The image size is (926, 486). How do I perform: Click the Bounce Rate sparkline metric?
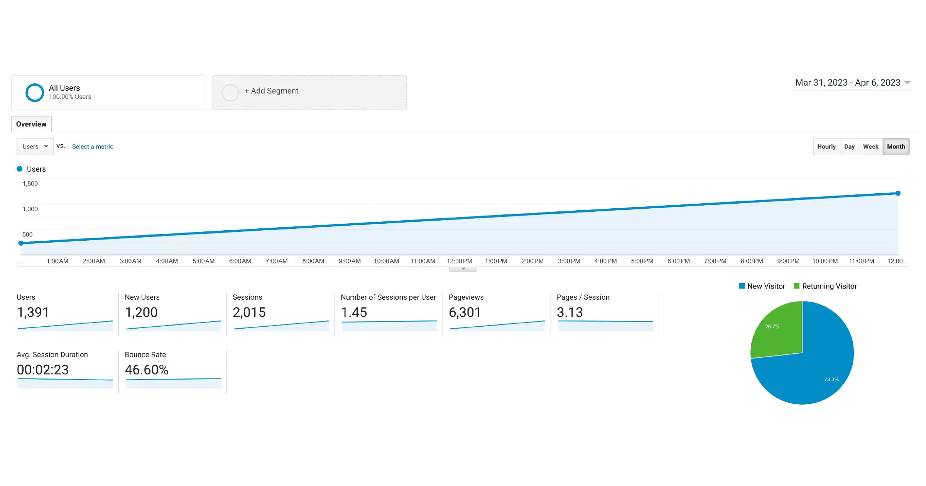point(173,383)
